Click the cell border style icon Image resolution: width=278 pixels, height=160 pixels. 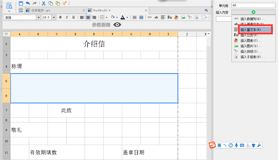coord(102,17)
